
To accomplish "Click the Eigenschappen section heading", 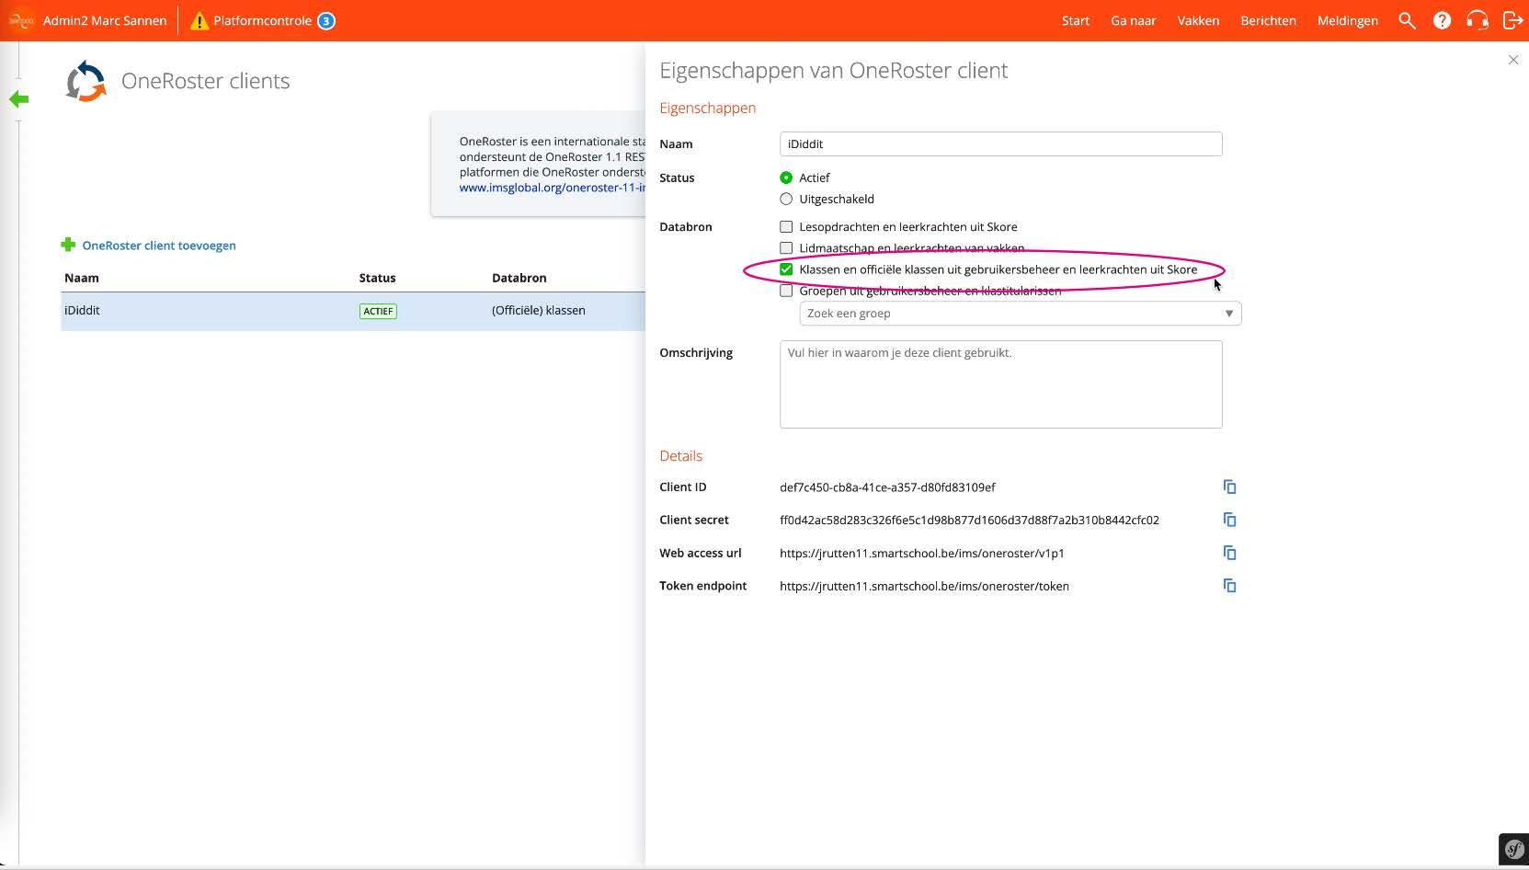I will (x=707, y=109).
